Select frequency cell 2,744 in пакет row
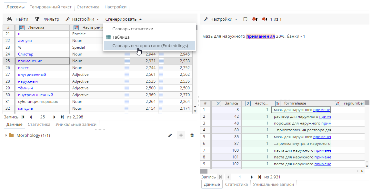This screenshot has height=191, width=372. [x=141, y=68]
